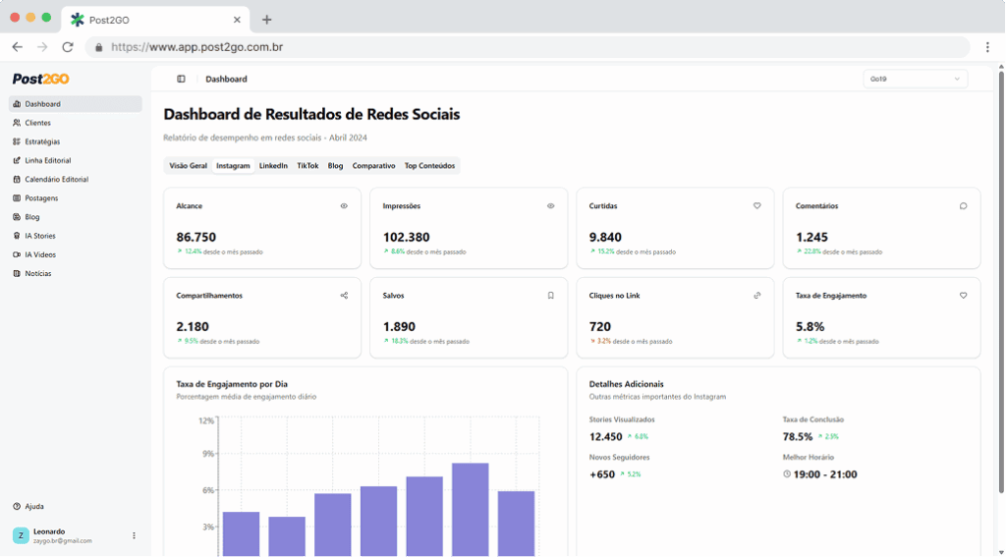Click the Detalhes Adicionais heading

[626, 384]
